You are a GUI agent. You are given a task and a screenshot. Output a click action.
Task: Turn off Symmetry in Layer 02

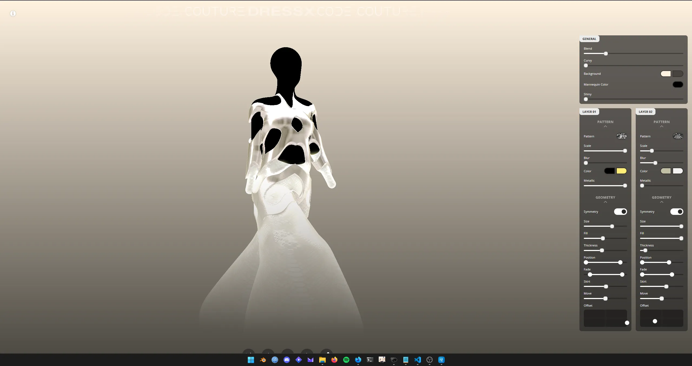pos(677,212)
